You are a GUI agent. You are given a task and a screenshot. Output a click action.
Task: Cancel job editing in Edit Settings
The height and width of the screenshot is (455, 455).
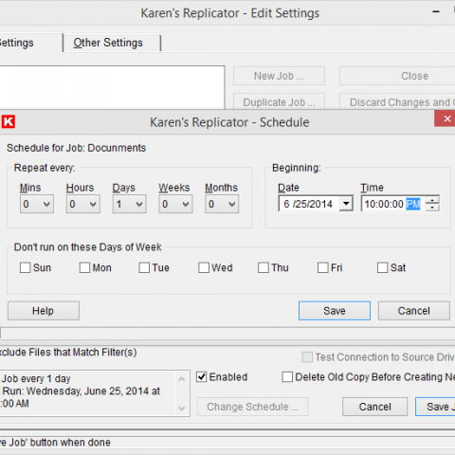click(x=375, y=407)
